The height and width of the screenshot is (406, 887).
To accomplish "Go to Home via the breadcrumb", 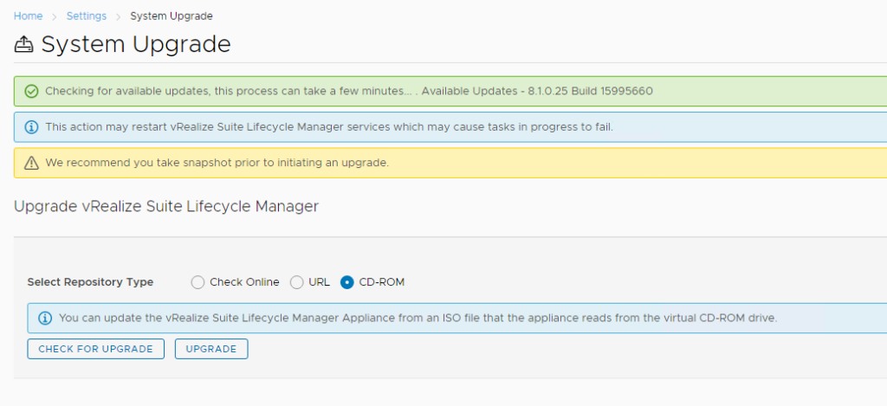I will (x=29, y=16).
